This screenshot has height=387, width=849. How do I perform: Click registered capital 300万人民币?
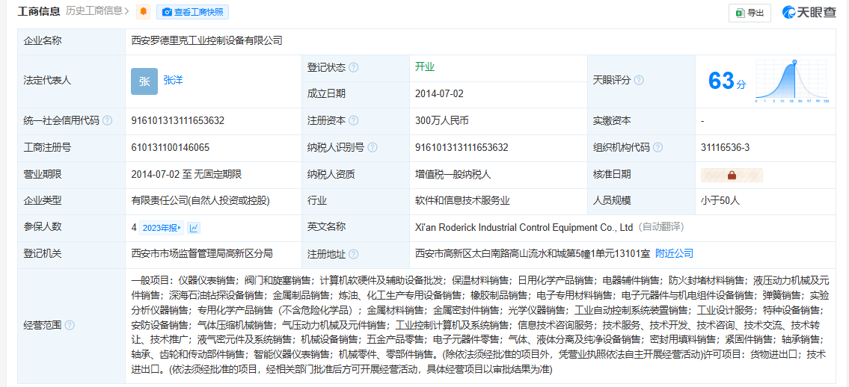click(441, 120)
